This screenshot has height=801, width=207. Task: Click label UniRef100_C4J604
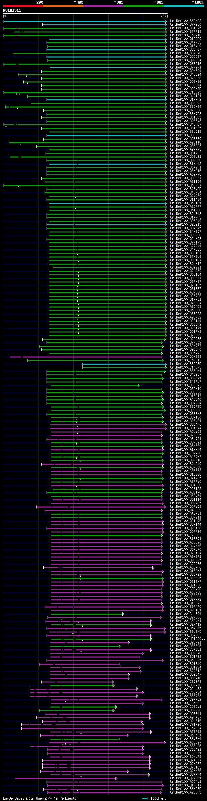pyautogui.click(x=186, y=614)
